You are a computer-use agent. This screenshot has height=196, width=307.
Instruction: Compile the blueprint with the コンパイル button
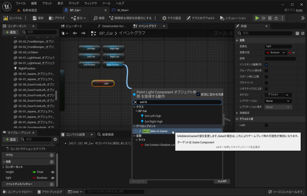pos(13,18)
